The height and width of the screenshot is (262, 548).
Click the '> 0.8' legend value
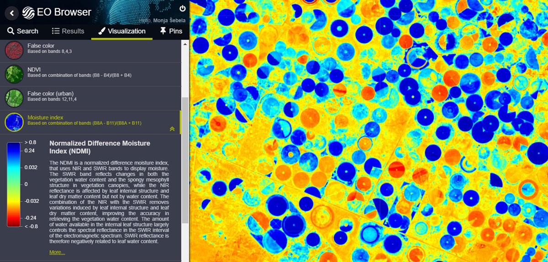click(x=31, y=142)
